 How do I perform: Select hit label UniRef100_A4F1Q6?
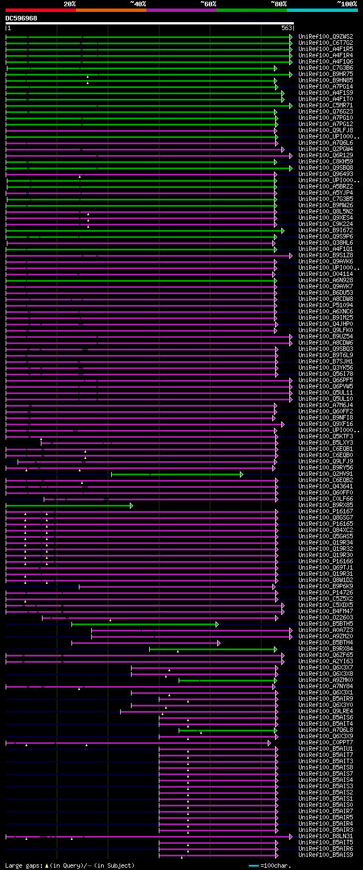pos(326,61)
